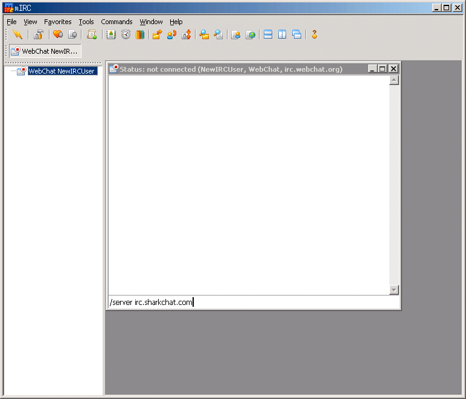Click the mIRC title bar app icon
This screenshot has height=399, width=466.
click(x=9, y=8)
